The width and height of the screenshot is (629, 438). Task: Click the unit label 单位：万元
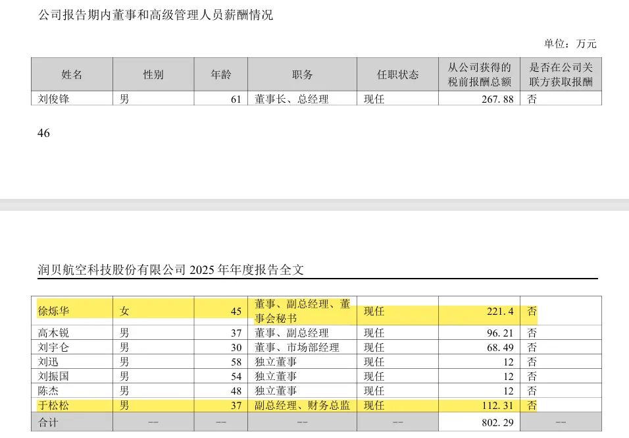pyautogui.click(x=570, y=43)
